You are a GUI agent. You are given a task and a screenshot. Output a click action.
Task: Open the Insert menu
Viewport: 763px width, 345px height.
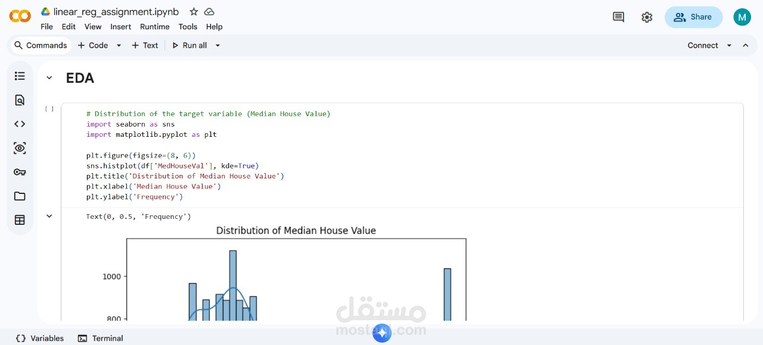[x=120, y=27]
